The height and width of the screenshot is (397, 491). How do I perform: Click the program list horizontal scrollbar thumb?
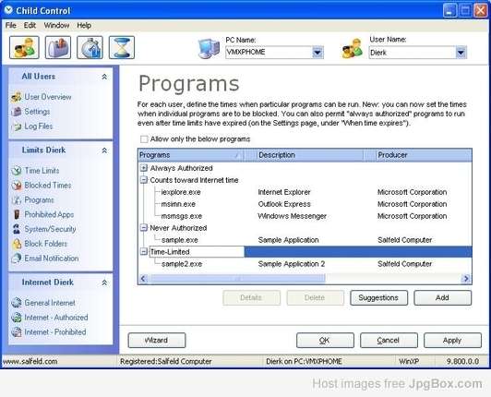(237, 278)
